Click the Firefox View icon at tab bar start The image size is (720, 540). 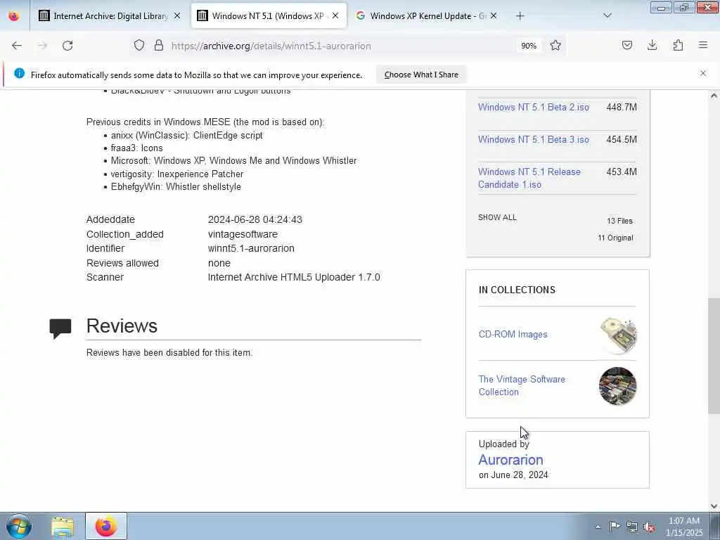coord(14,16)
